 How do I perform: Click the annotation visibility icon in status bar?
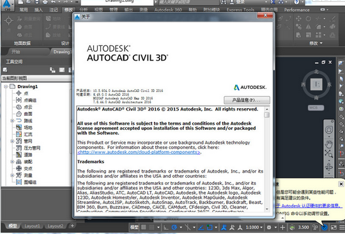tap(232, 227)
